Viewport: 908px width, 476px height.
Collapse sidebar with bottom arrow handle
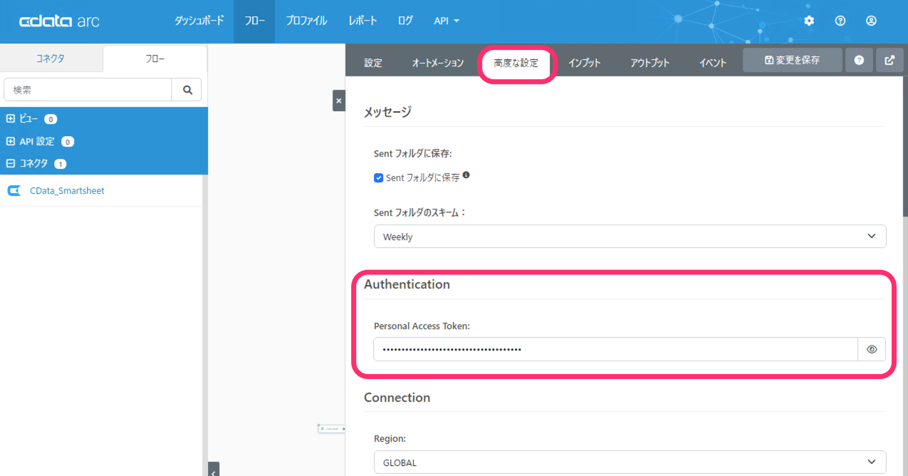point(214,470)
